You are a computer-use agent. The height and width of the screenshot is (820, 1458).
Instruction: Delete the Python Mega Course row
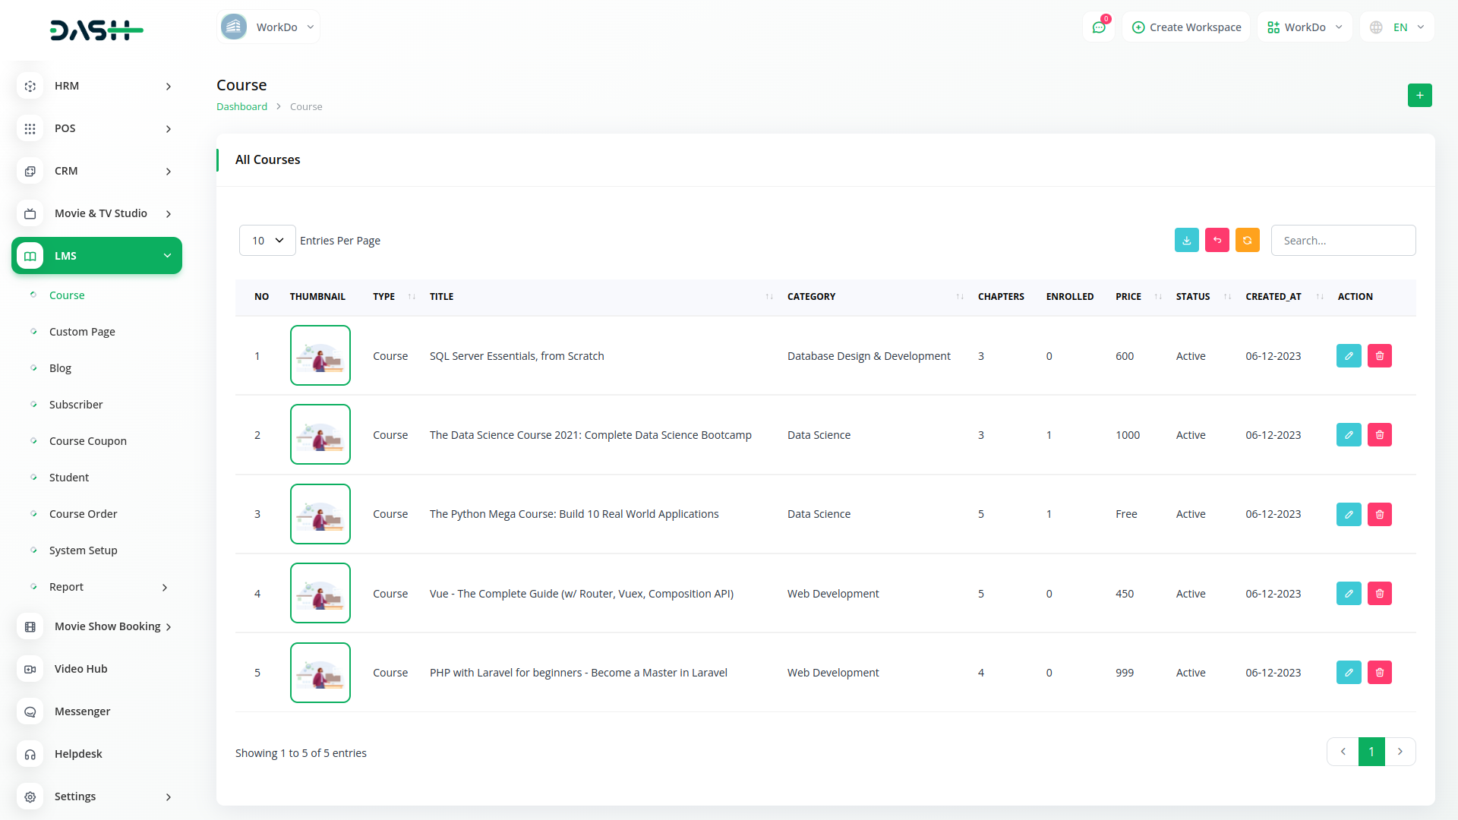pyautogui.click(x=1379, y=515)
